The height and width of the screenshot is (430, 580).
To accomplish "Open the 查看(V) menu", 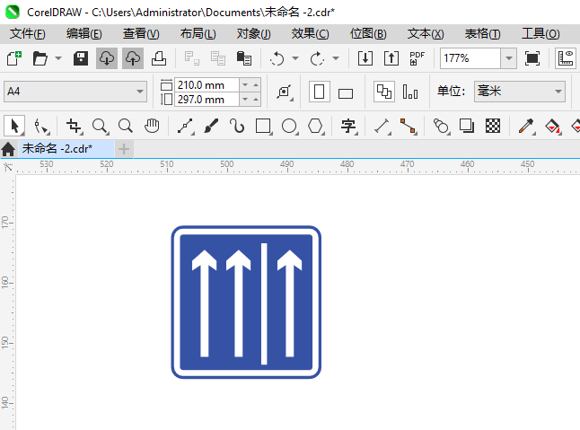I will click(x=141, y=33).
